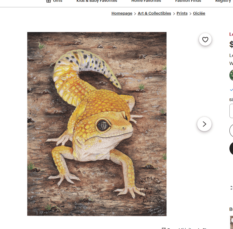Viewport: 233px width, 229px height.
Task: Go to Fashion Finds category
Action: coord(188,1)
